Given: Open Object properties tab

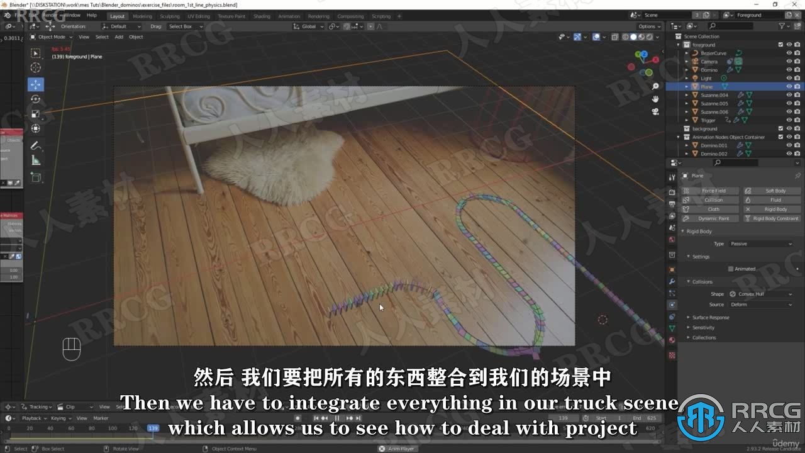Looking at the screenshot, I should 672,269.
